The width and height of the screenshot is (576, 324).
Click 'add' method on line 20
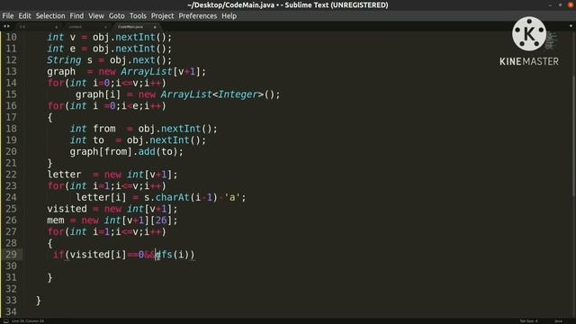click(x=147, y=151)
